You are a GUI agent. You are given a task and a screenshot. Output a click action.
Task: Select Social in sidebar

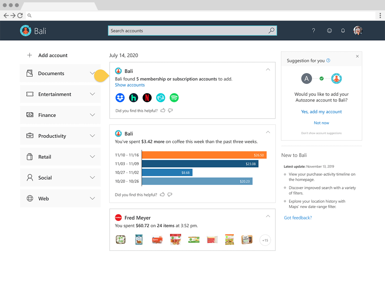click(x=60, y=178)
